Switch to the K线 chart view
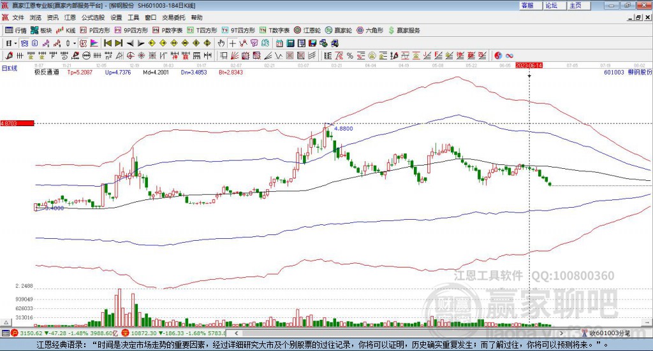653x351 pixels. [66, 31]
